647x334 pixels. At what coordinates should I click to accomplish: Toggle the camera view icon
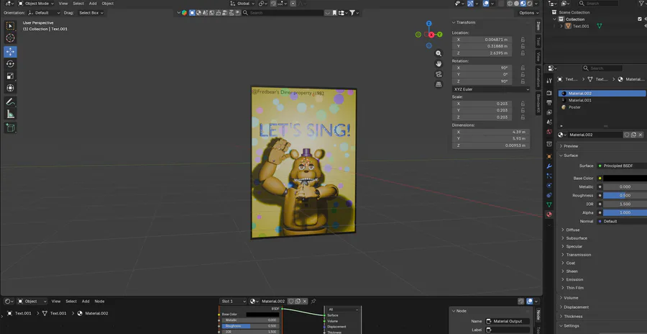439,74
